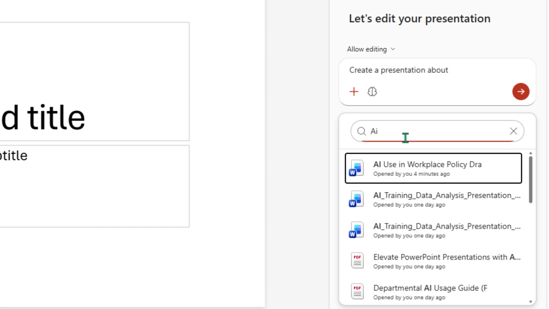Send prompt with red arrow button

click(x=521, y=92)
